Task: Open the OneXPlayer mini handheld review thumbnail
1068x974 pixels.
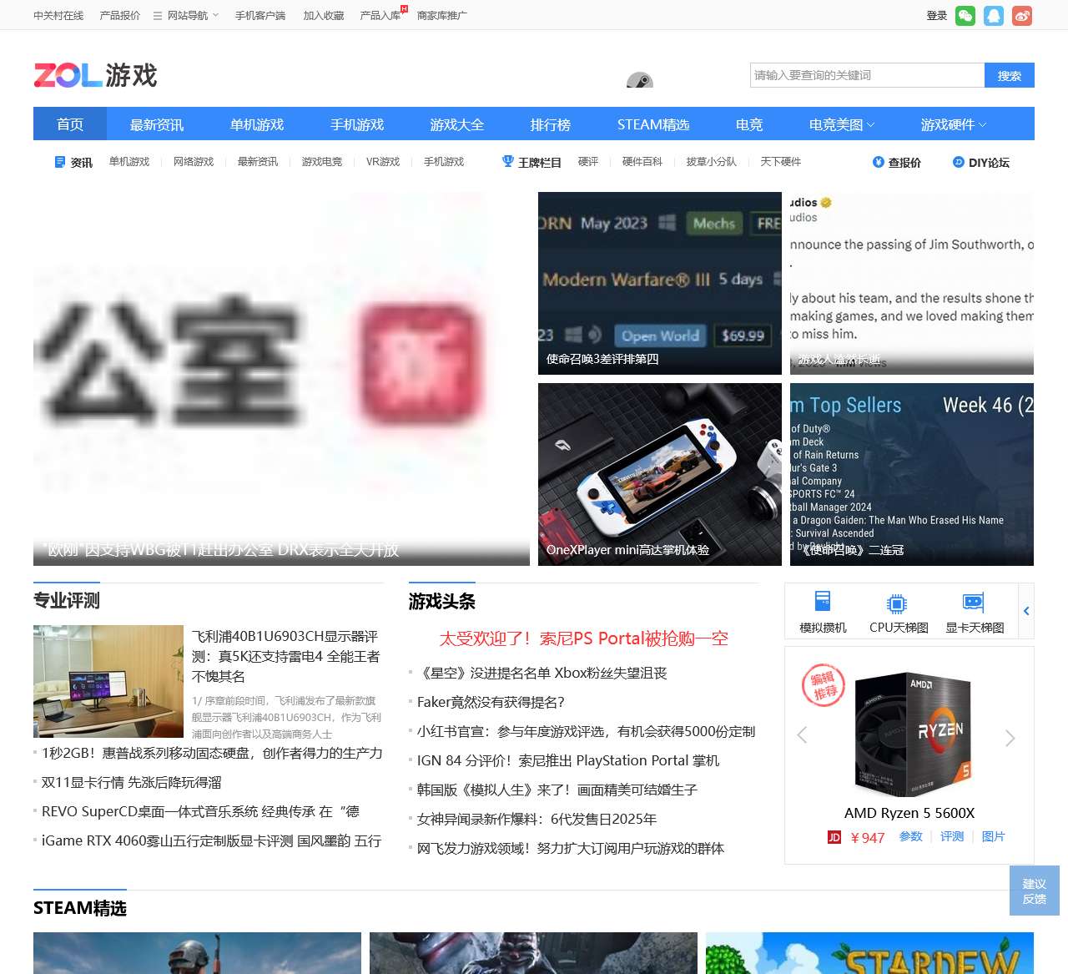Action: [659, 474]
